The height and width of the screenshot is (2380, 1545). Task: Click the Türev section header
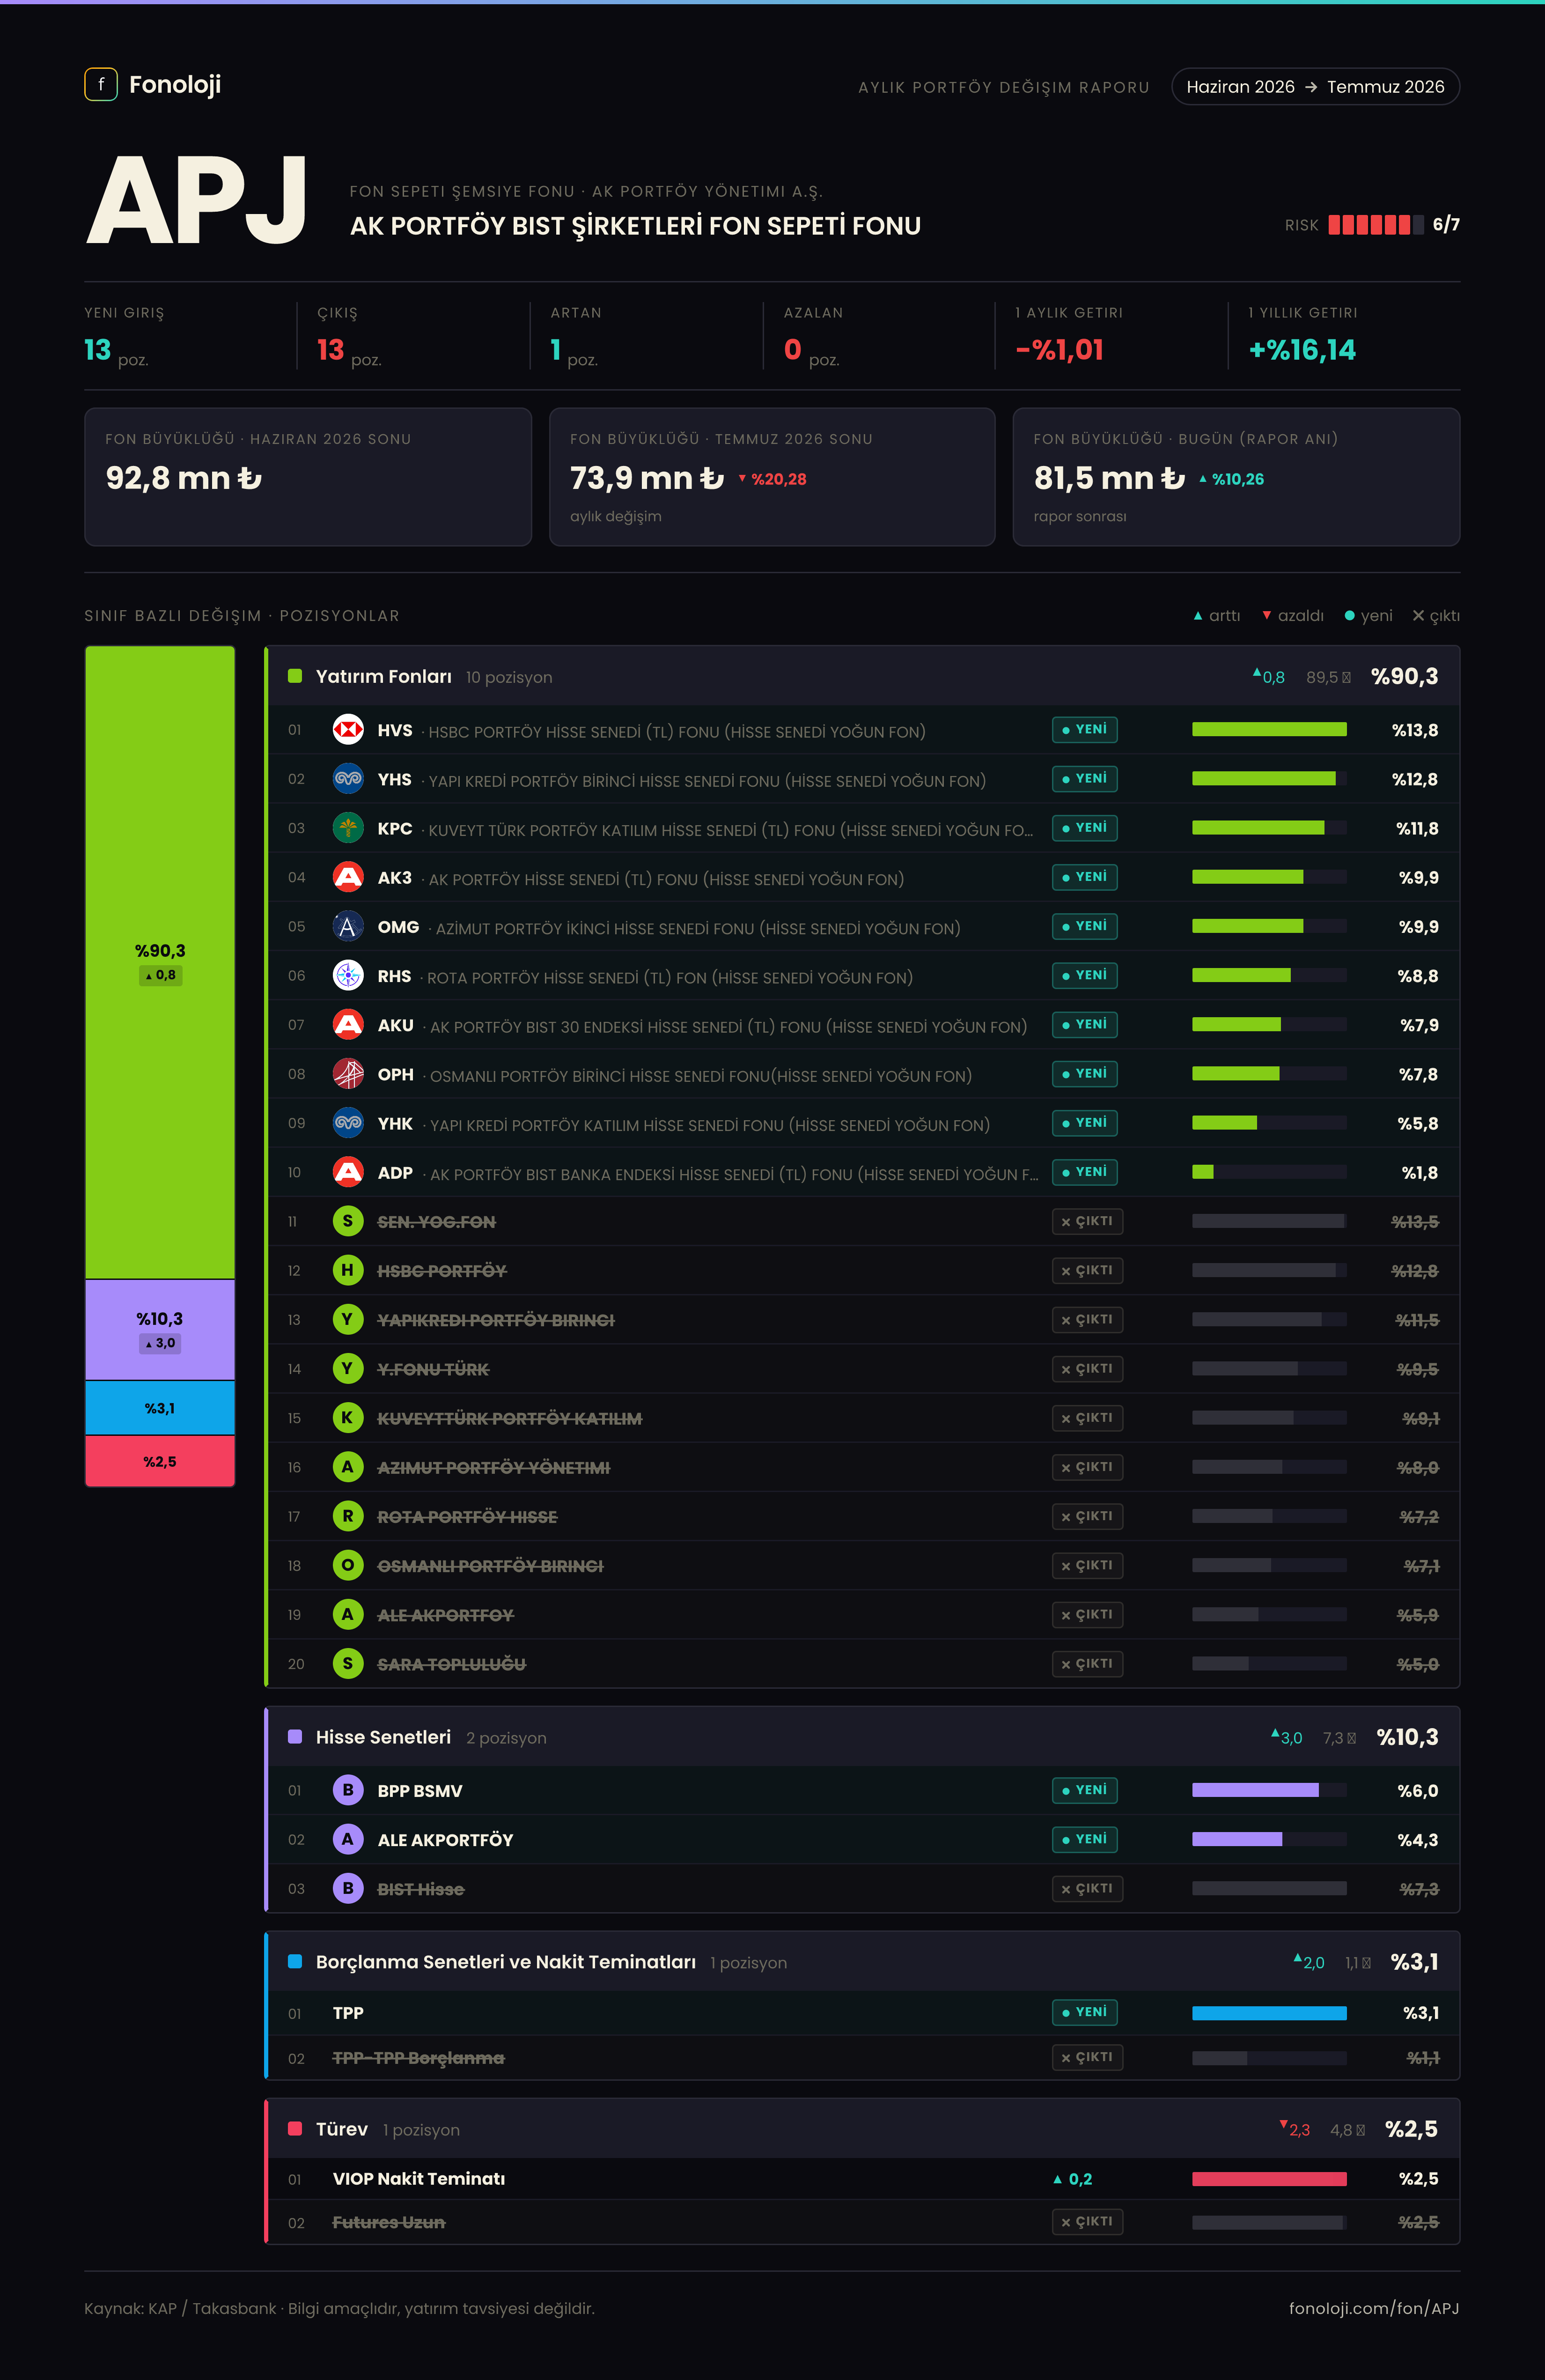tap(863, 2129)
